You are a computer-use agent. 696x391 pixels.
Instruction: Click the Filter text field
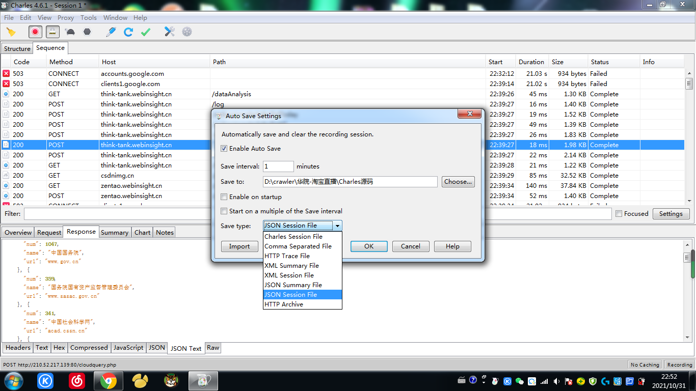[318, 214]
